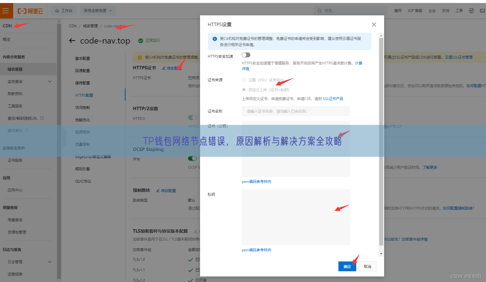Select 域名管理 in the sidebar
This screenshot has width=486, height=282.
[28, 69]
